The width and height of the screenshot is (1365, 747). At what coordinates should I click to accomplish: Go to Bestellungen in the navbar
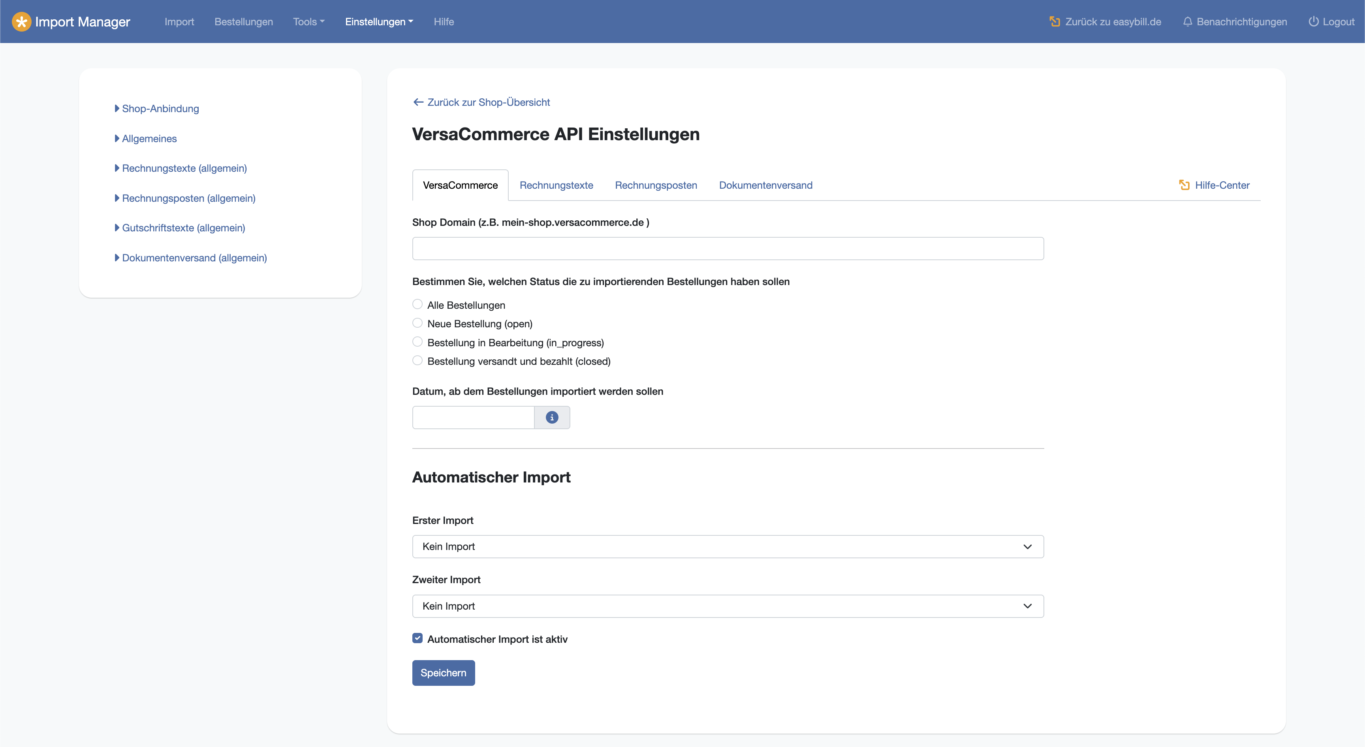tap(244, 22)
